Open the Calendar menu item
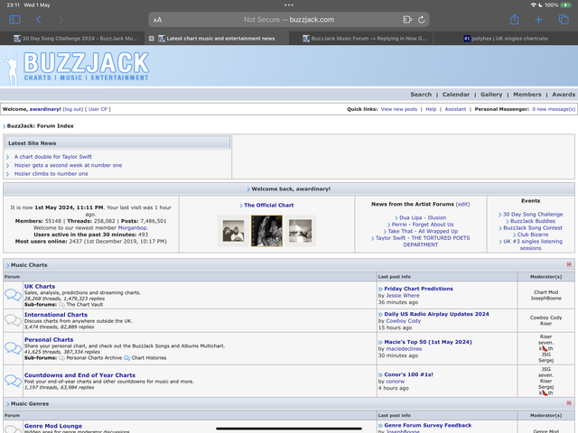 [455, 95]
